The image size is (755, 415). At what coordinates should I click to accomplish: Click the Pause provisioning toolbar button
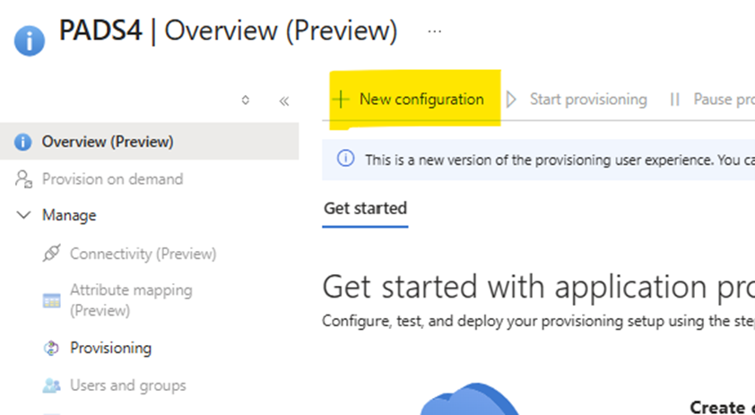[x=713, y=99]
